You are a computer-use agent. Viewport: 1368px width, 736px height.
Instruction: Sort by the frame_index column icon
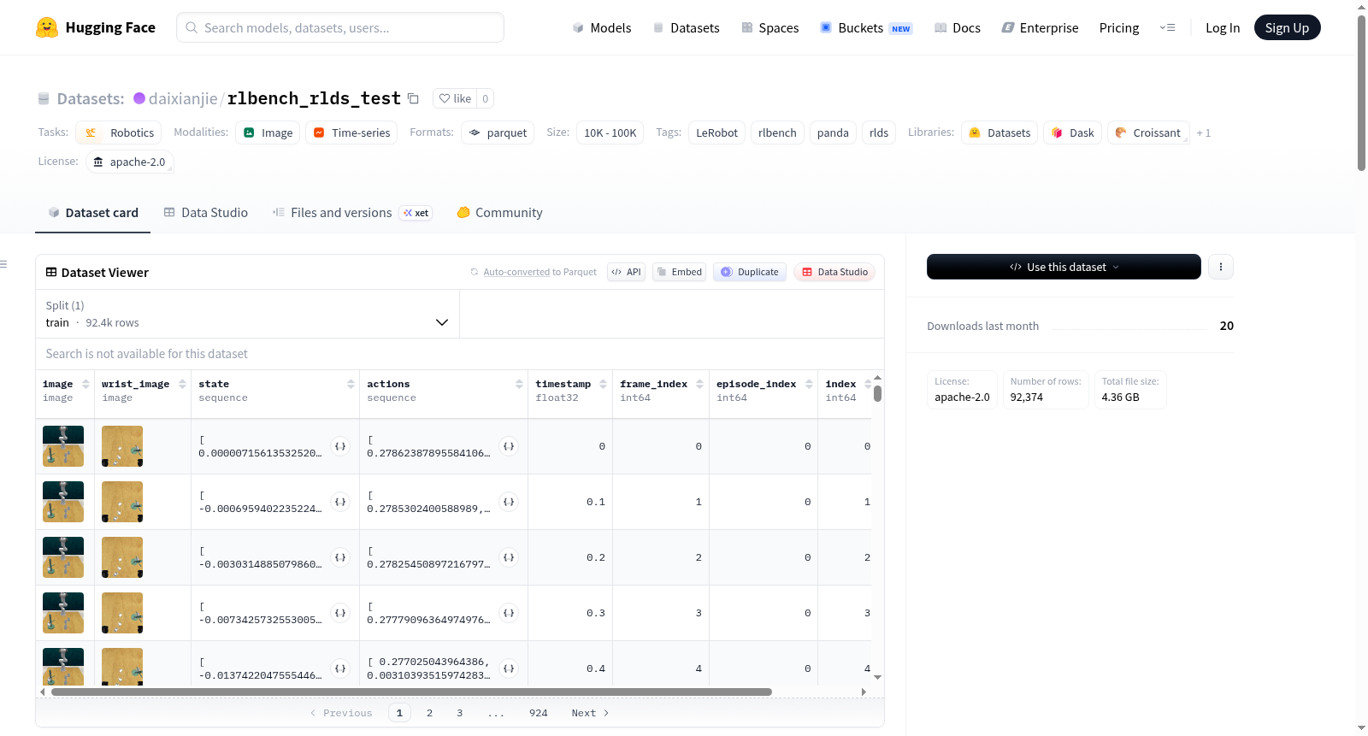700,385
